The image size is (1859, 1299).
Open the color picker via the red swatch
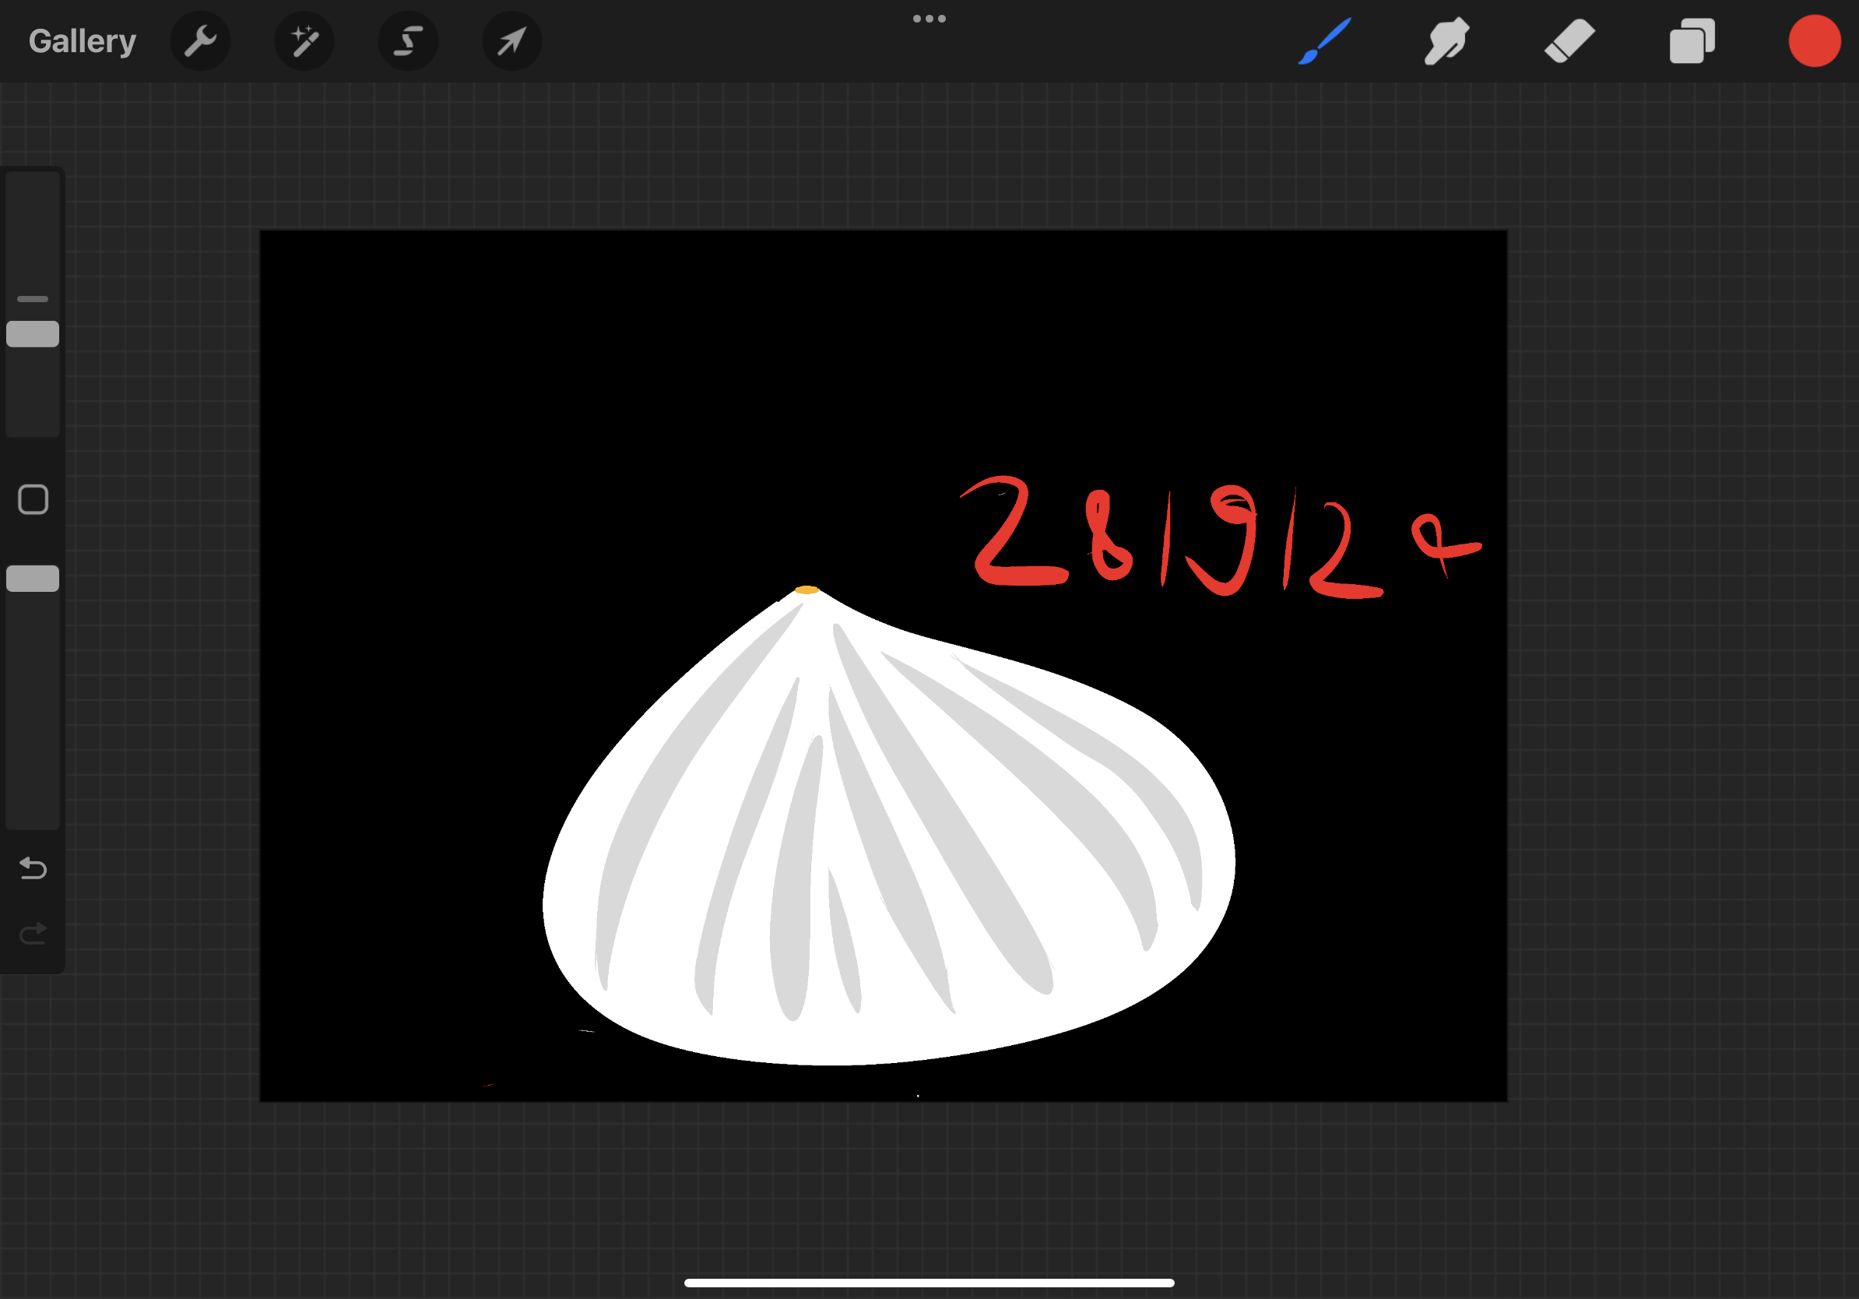[1814, 40]
